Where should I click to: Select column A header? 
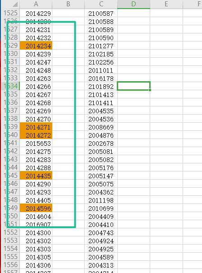pyautogui.click(x=36, y=4)
